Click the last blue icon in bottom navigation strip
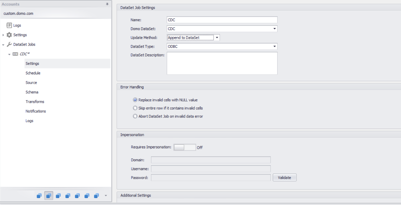This screenshot has width=401, height=205. pyautogui.click(x=96, y=196)
